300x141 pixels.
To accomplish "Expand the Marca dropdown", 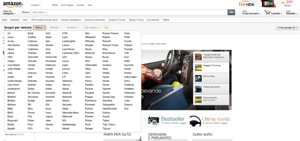I will (x=40, y=28).
